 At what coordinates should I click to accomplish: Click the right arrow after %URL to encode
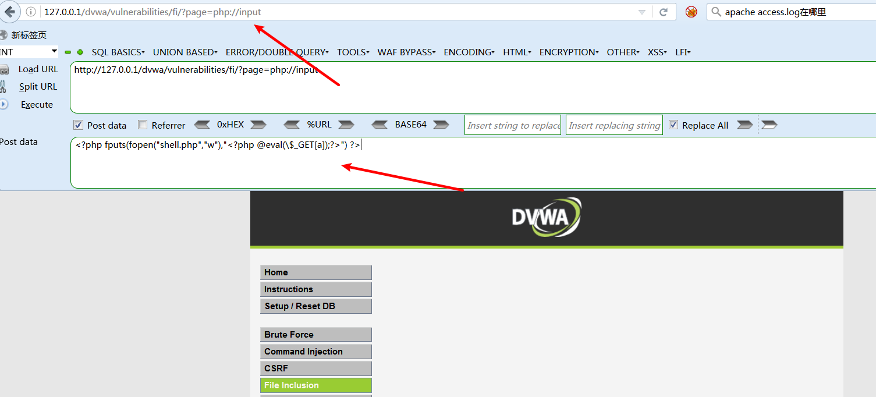346,125
